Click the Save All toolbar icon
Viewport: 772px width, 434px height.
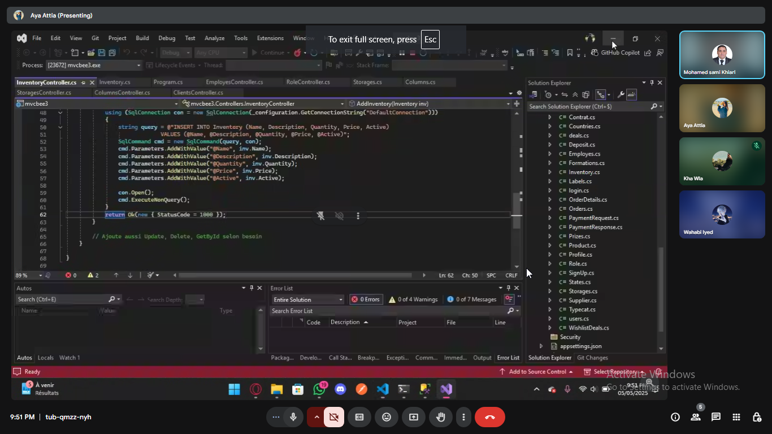tap(112, 53)
